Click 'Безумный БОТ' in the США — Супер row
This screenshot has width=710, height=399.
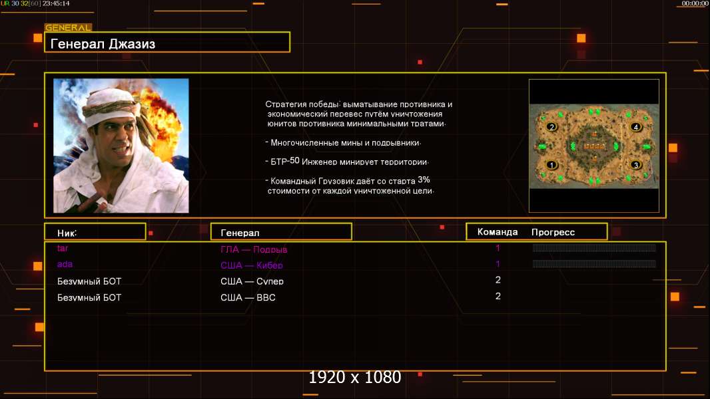click(x=89, y=281)
